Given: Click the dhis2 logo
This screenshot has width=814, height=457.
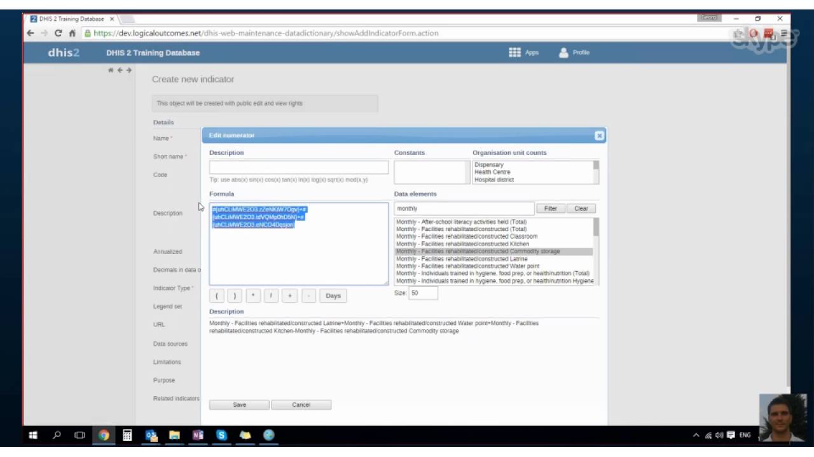Looking at the screenshot, I should tap(64, 53).
